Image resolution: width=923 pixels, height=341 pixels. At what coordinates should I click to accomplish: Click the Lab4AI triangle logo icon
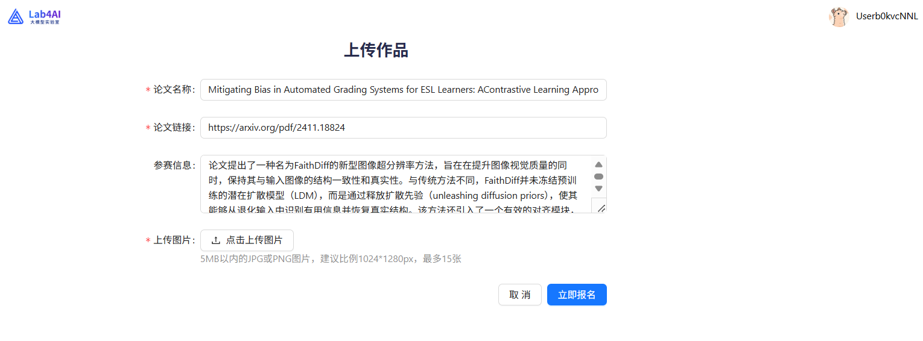pos(16,17)
